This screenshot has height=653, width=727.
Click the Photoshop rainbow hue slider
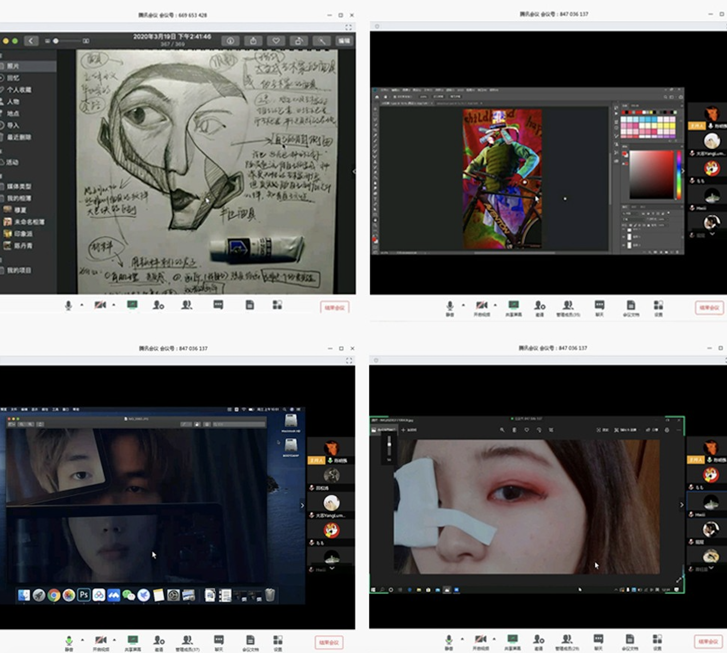(x=679, y=175)
